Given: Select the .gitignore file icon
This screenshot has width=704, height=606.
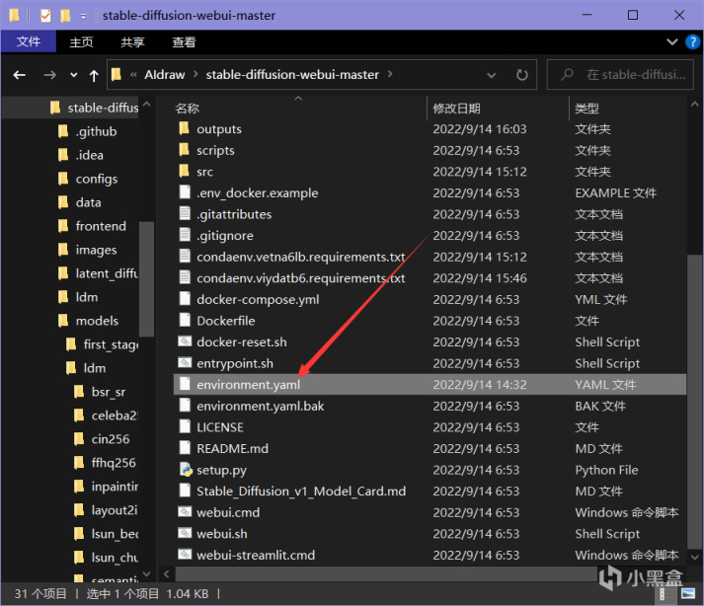Looking at the screenshot, I should point(185,235).
